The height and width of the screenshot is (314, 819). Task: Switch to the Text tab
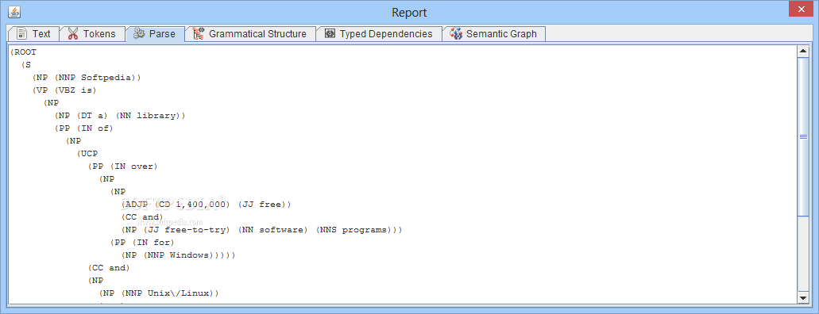coord(33,34)
